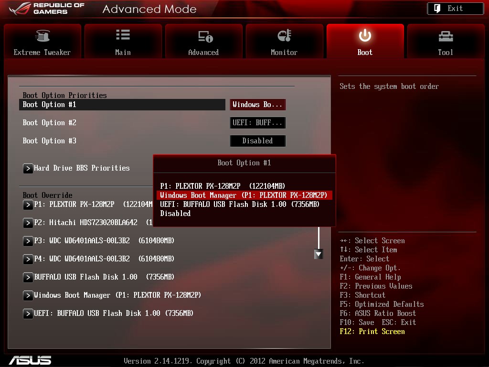Open the Monitor tab
Image resolution: width=489 pixels, height=367 pixels.
(x=285, y=41)
